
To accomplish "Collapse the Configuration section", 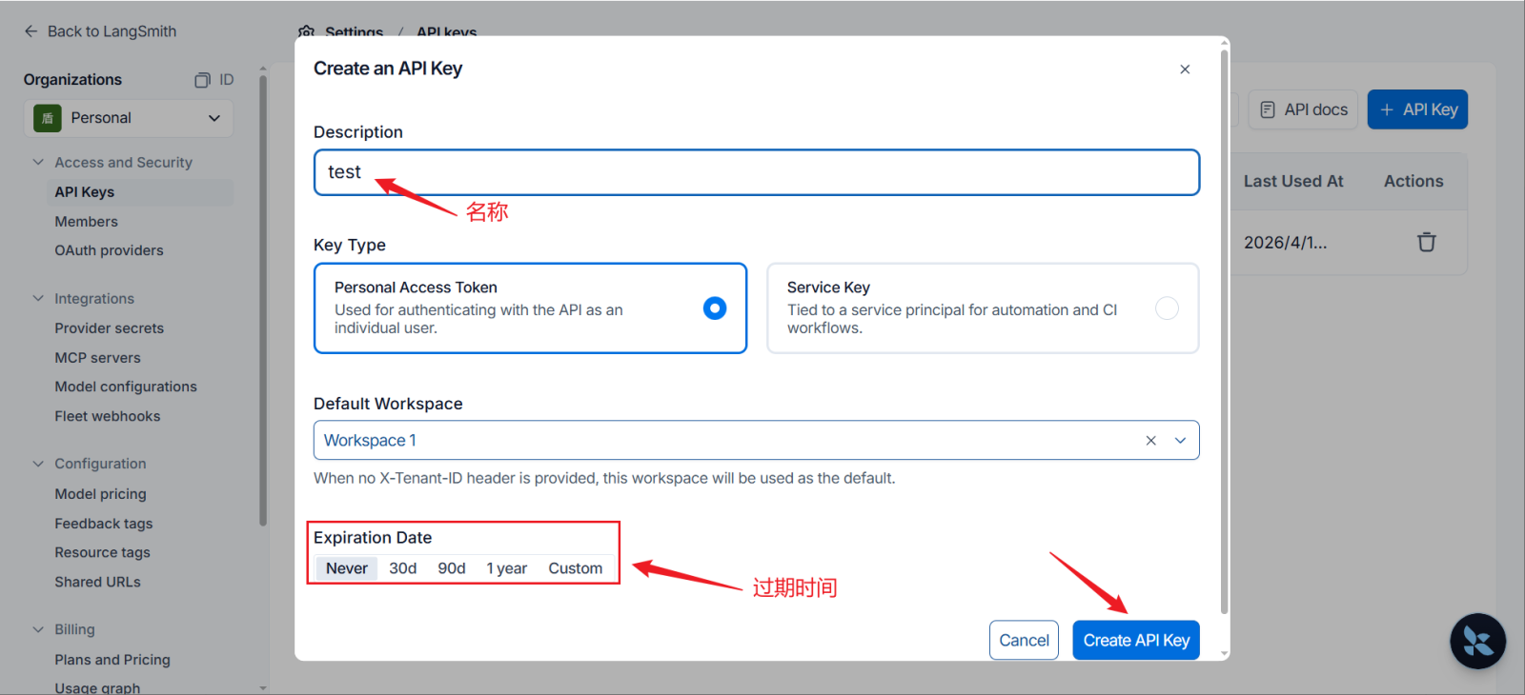I will tap(38, 464).
